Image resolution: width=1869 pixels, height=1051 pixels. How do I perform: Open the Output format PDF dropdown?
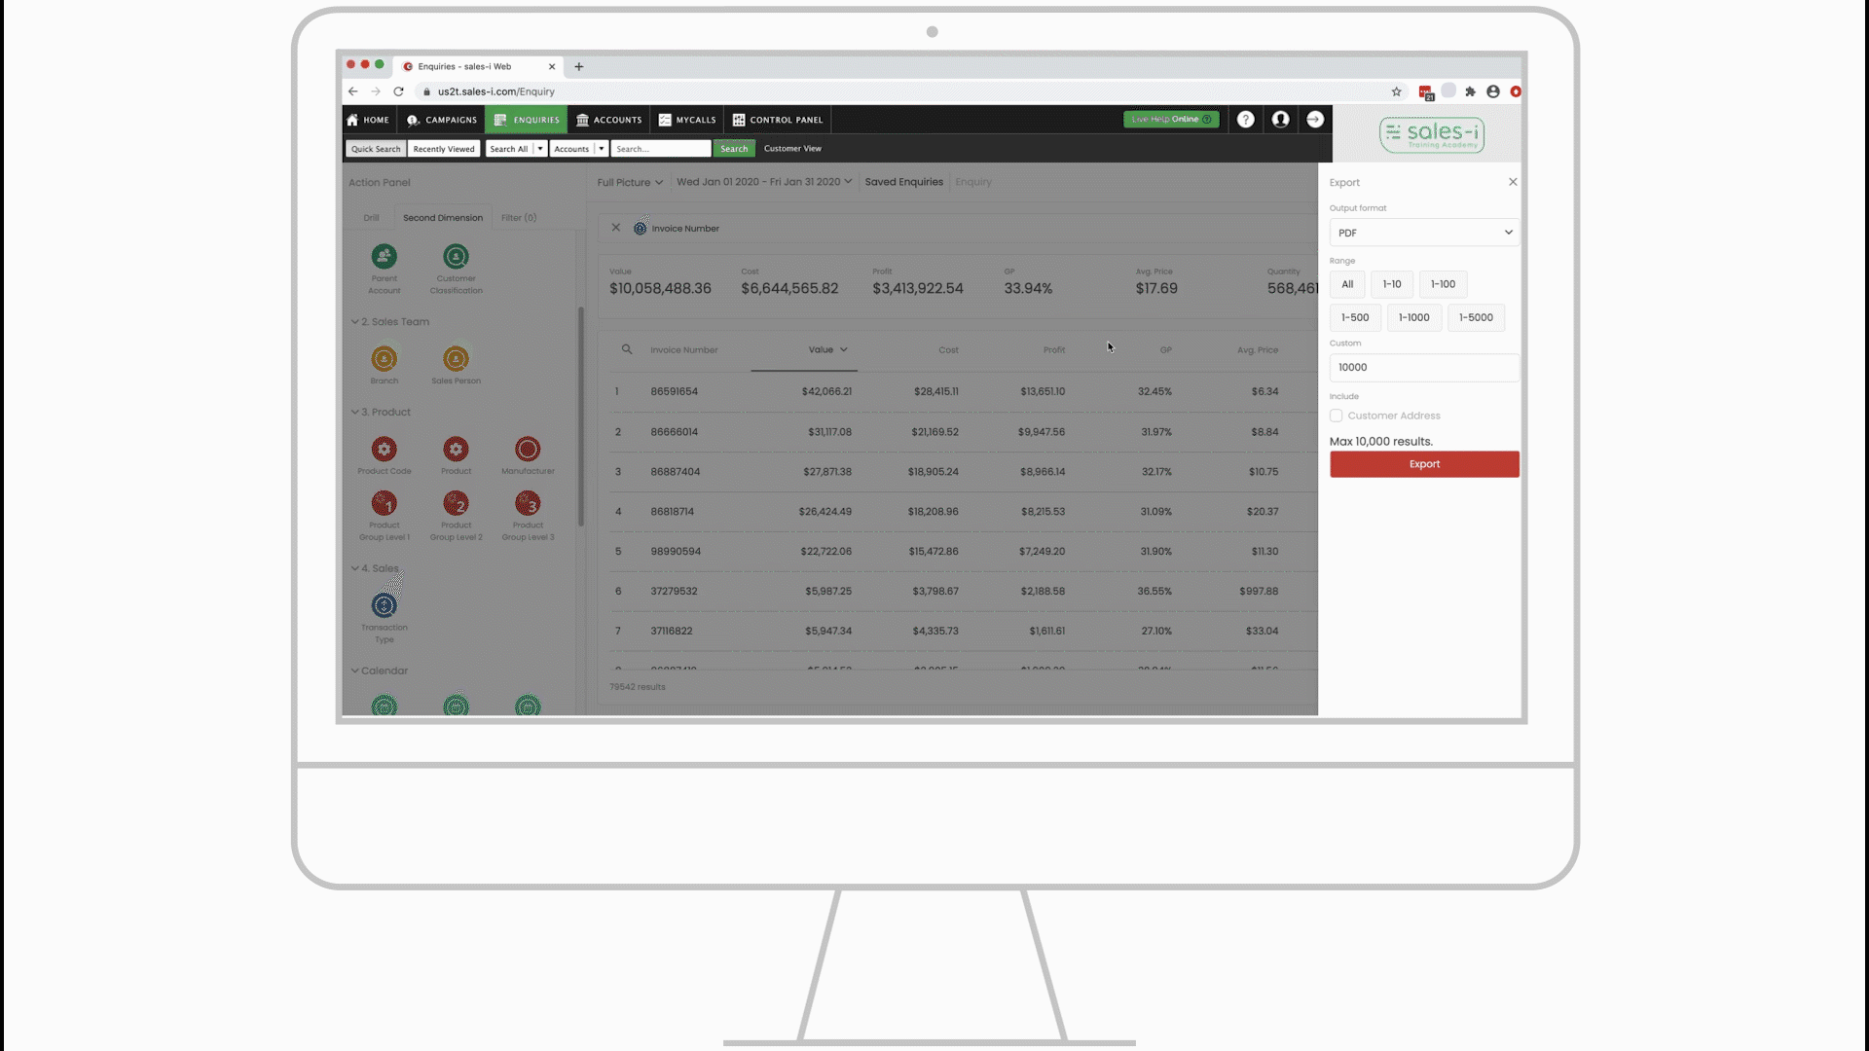(x=1423, y=233)
